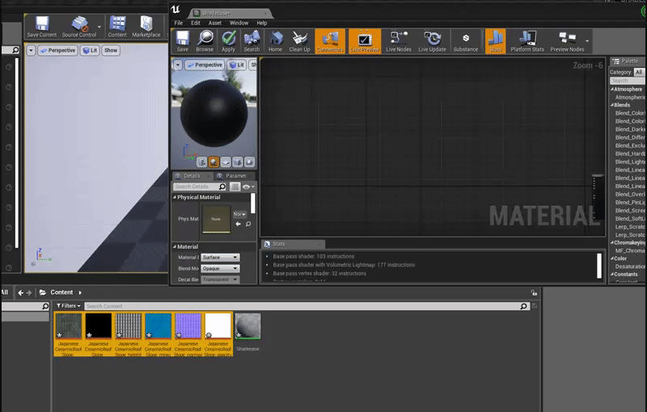The image size is (647, 412).
Task: Open the Asset menu
Action: pos(214,23)
